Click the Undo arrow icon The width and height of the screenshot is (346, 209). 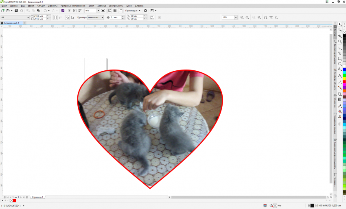coord(45,11)
